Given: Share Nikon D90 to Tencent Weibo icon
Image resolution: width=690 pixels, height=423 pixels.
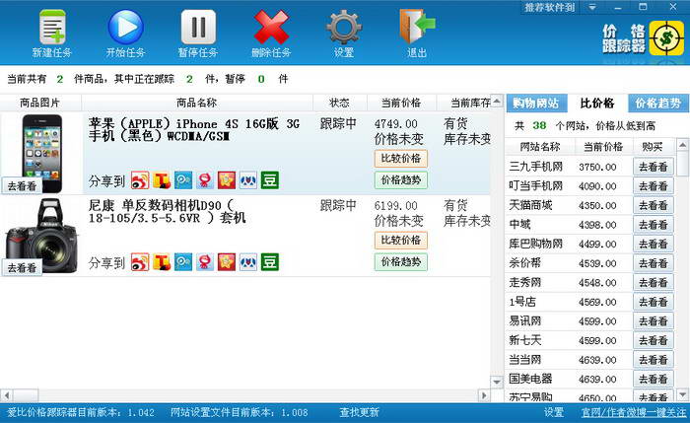Looking at the screenshot, I should 183,262.
